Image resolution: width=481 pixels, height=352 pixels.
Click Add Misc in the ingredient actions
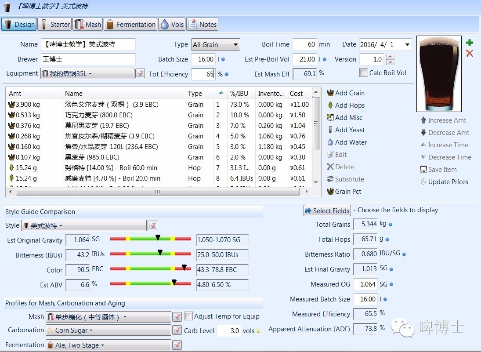pos(345,118)
